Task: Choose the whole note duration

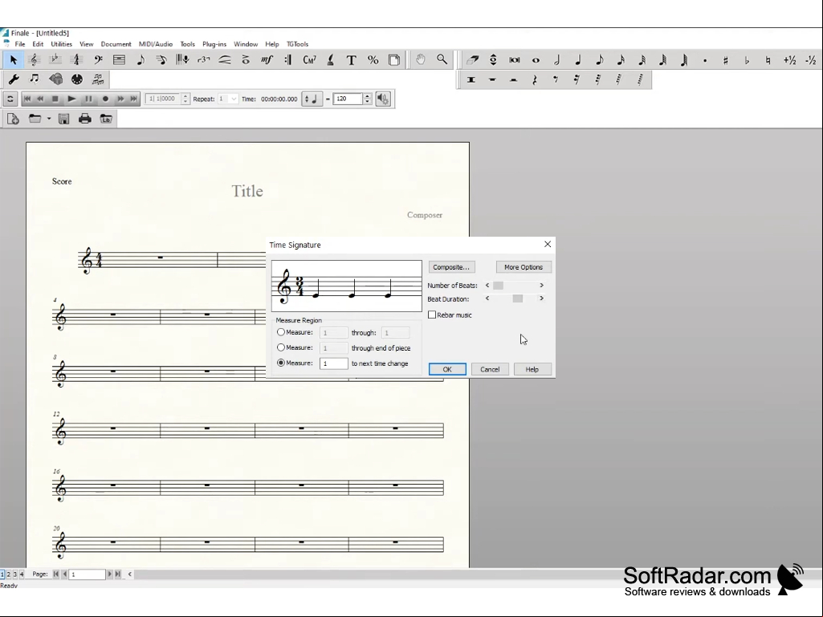Action: [x=536, y=60]
